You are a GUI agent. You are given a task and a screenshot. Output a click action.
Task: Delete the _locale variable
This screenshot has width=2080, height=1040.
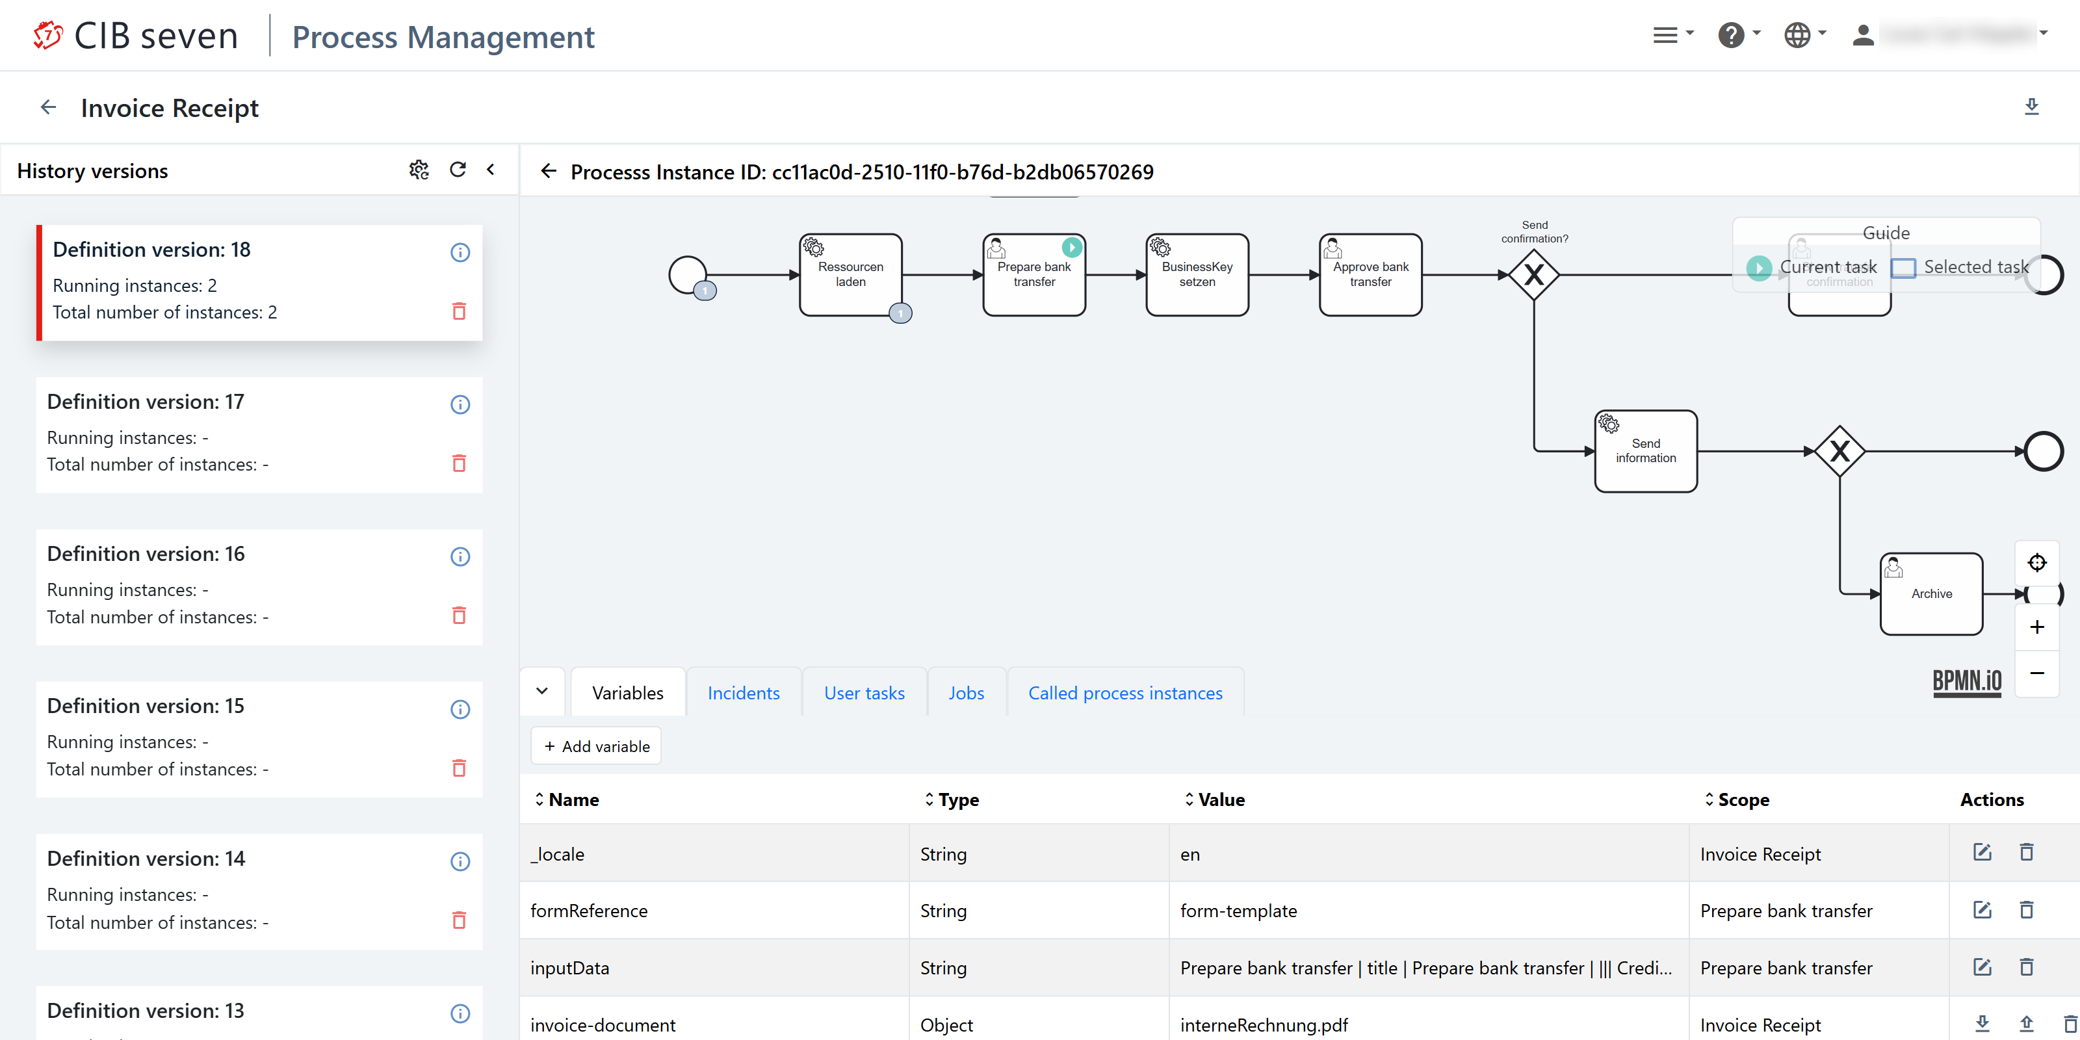[x=2026, y=852]
